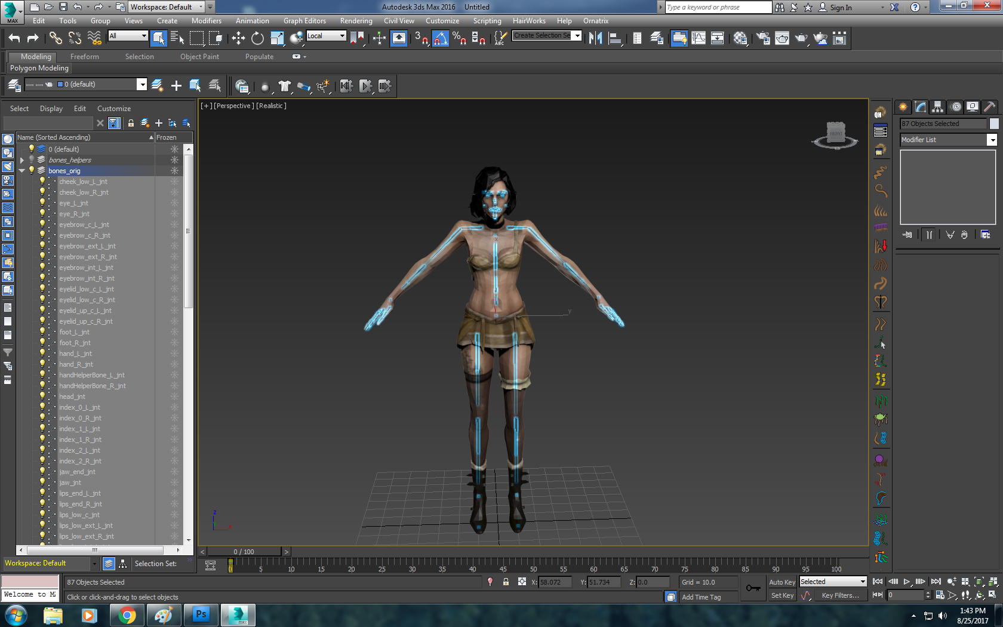Click the Play Animation button
Viewport: 1003px width, 627px height.
click(x=906, y=582)
